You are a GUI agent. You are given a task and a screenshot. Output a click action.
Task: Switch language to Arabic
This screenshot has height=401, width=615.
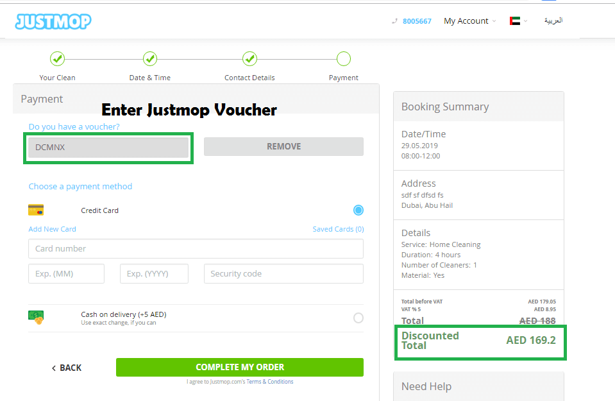[x=553, y=21]
